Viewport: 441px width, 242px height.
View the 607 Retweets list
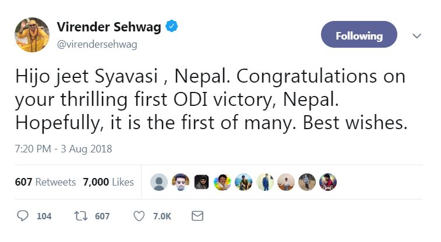tap(45, 182)
